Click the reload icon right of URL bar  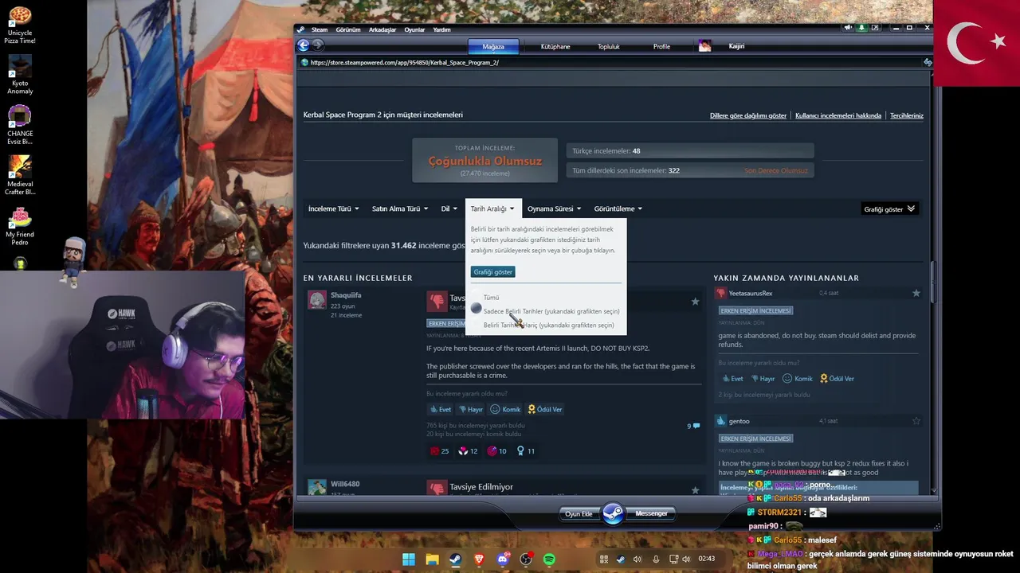[928, 62]
